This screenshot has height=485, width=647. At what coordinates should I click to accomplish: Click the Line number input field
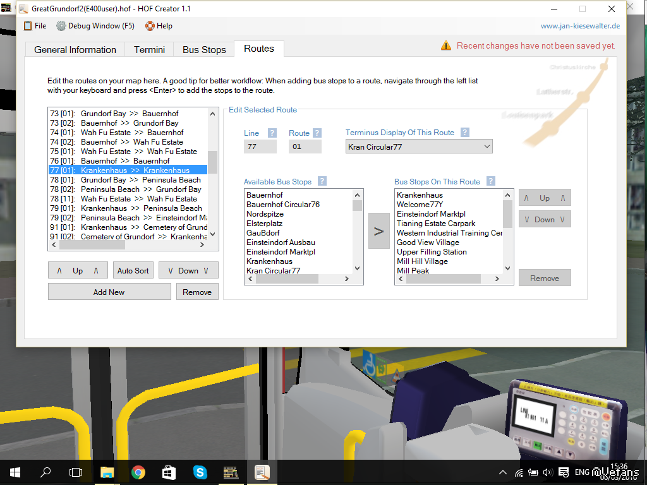click(260, 147)
